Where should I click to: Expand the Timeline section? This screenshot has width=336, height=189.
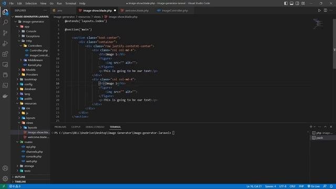click(30, 182)
